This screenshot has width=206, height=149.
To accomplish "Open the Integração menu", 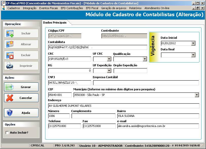I will [30, 8].
